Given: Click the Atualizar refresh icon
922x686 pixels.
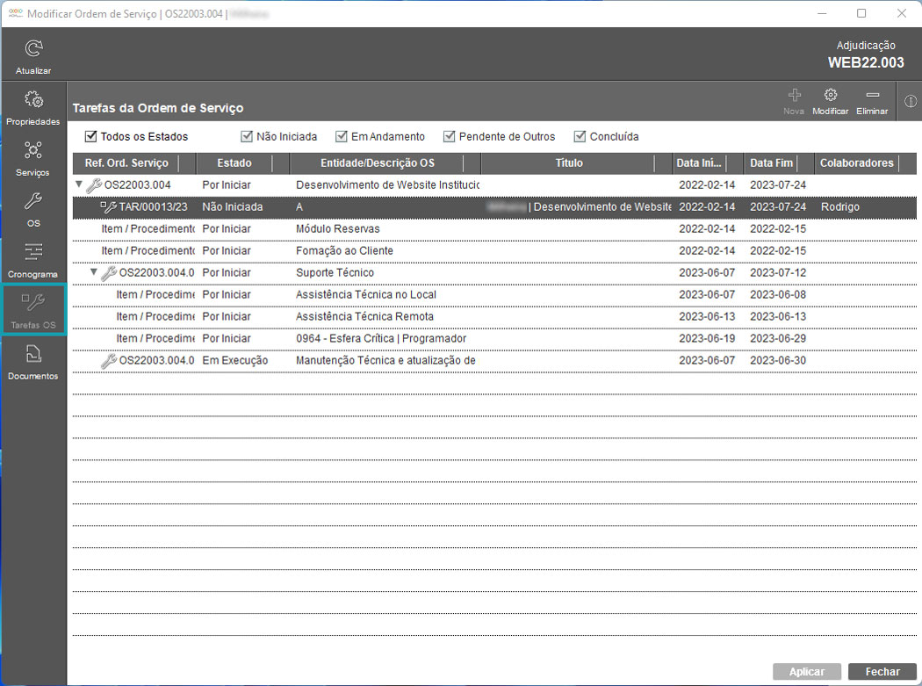Looking at the screenshot, I should (33, 50).
